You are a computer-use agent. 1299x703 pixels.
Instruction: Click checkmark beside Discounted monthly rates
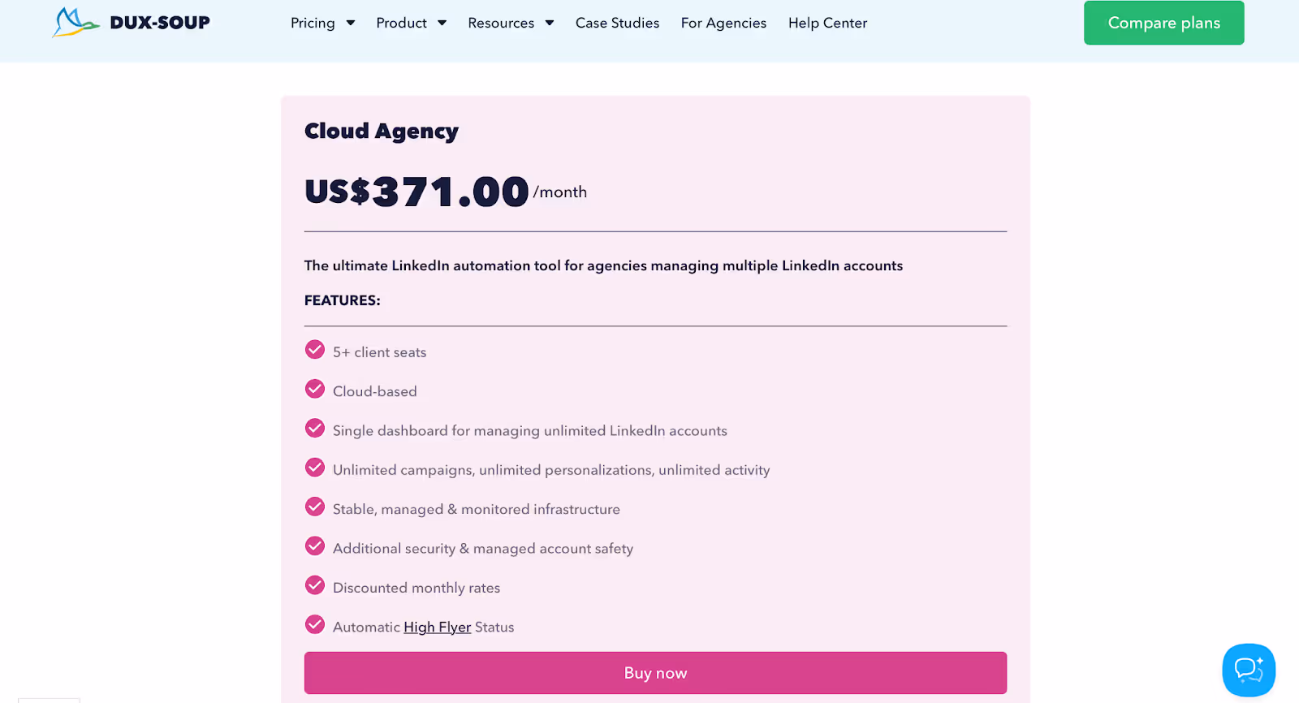tap(315, 585)
